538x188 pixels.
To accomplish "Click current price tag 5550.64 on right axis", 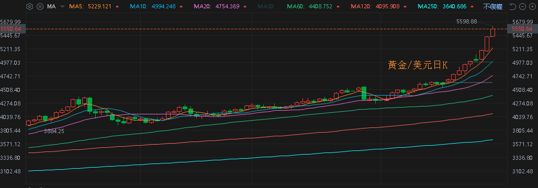I will 522,29.
